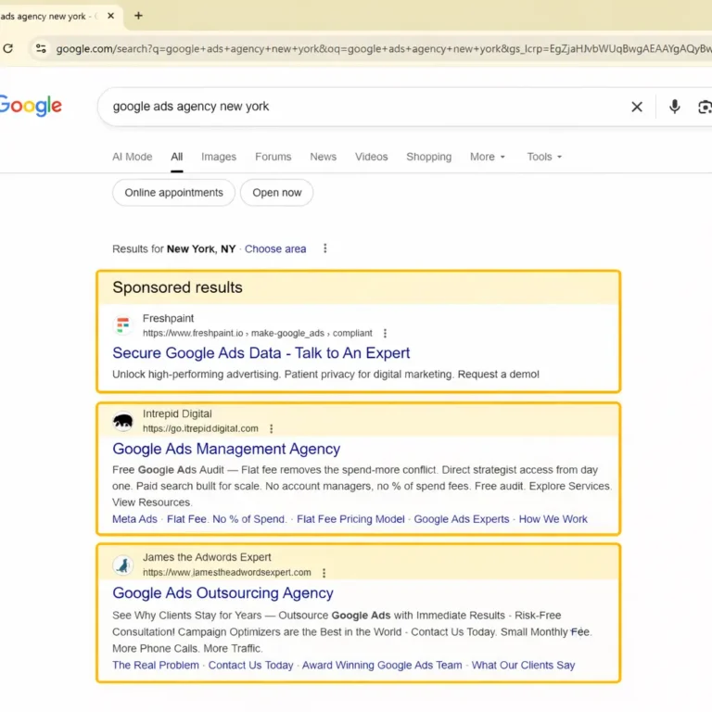
Task: Clear the search box text
Action: [x=637, y=107]
